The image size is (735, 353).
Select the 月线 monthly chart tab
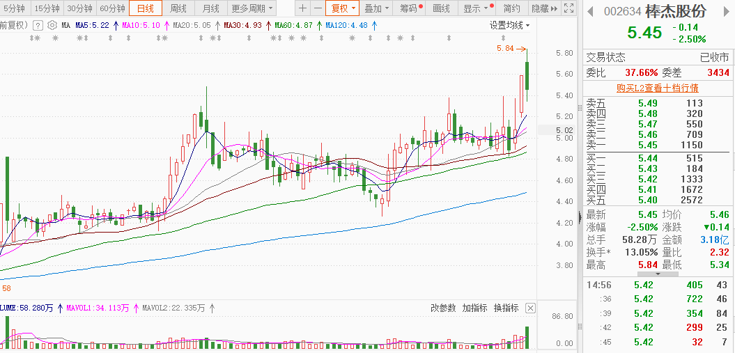tap(211, 8)
